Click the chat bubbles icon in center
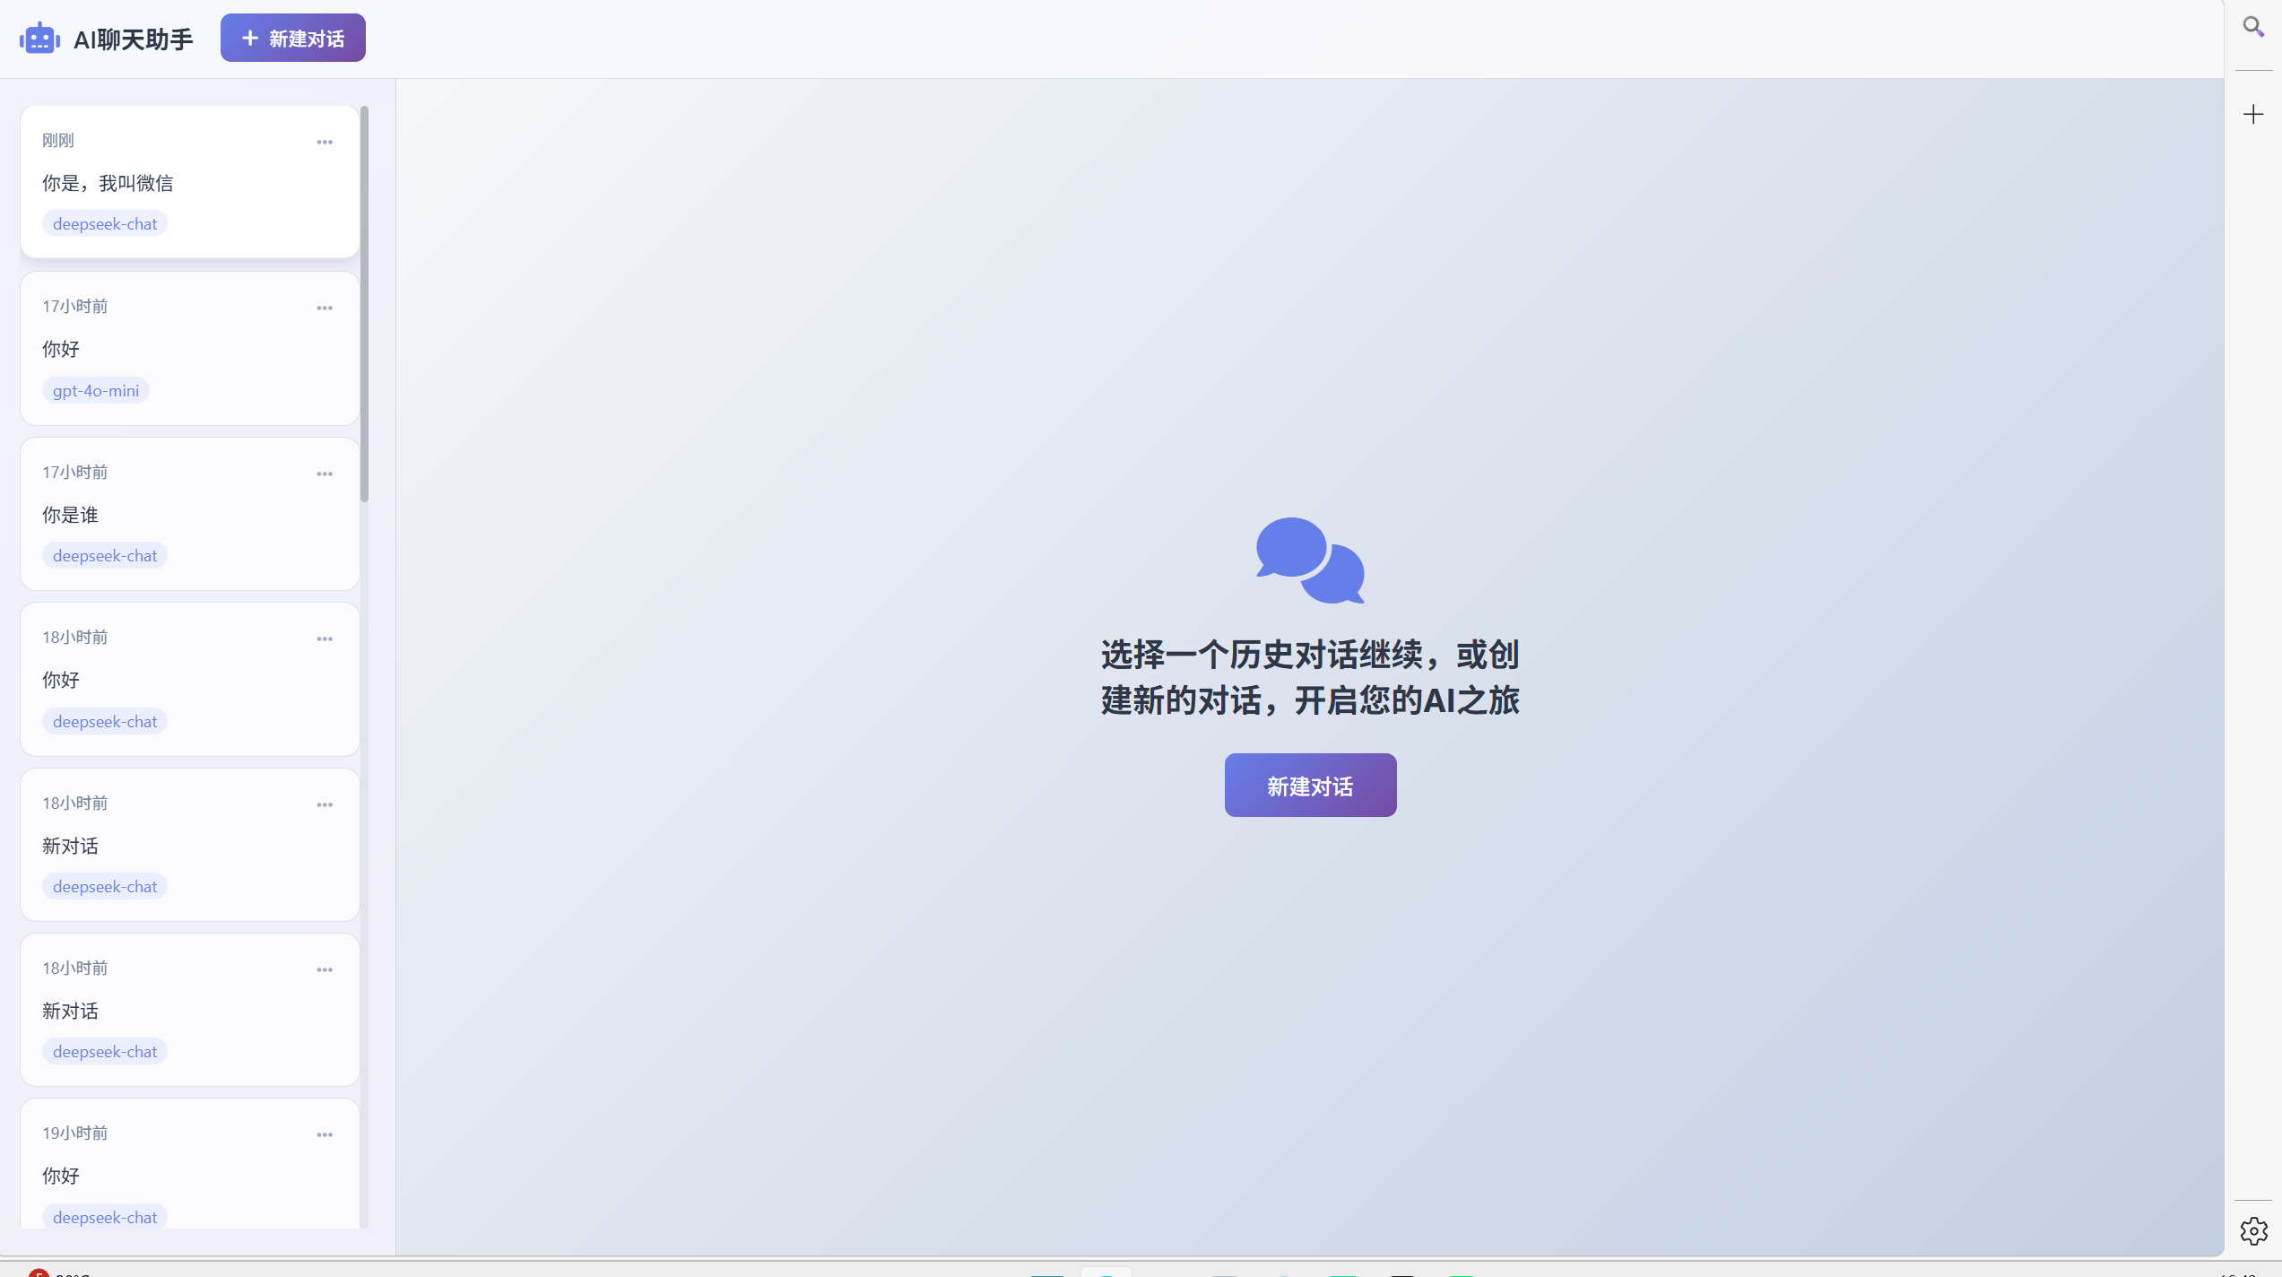This screenshot has width=2282, height=1277. (1310, 560)
